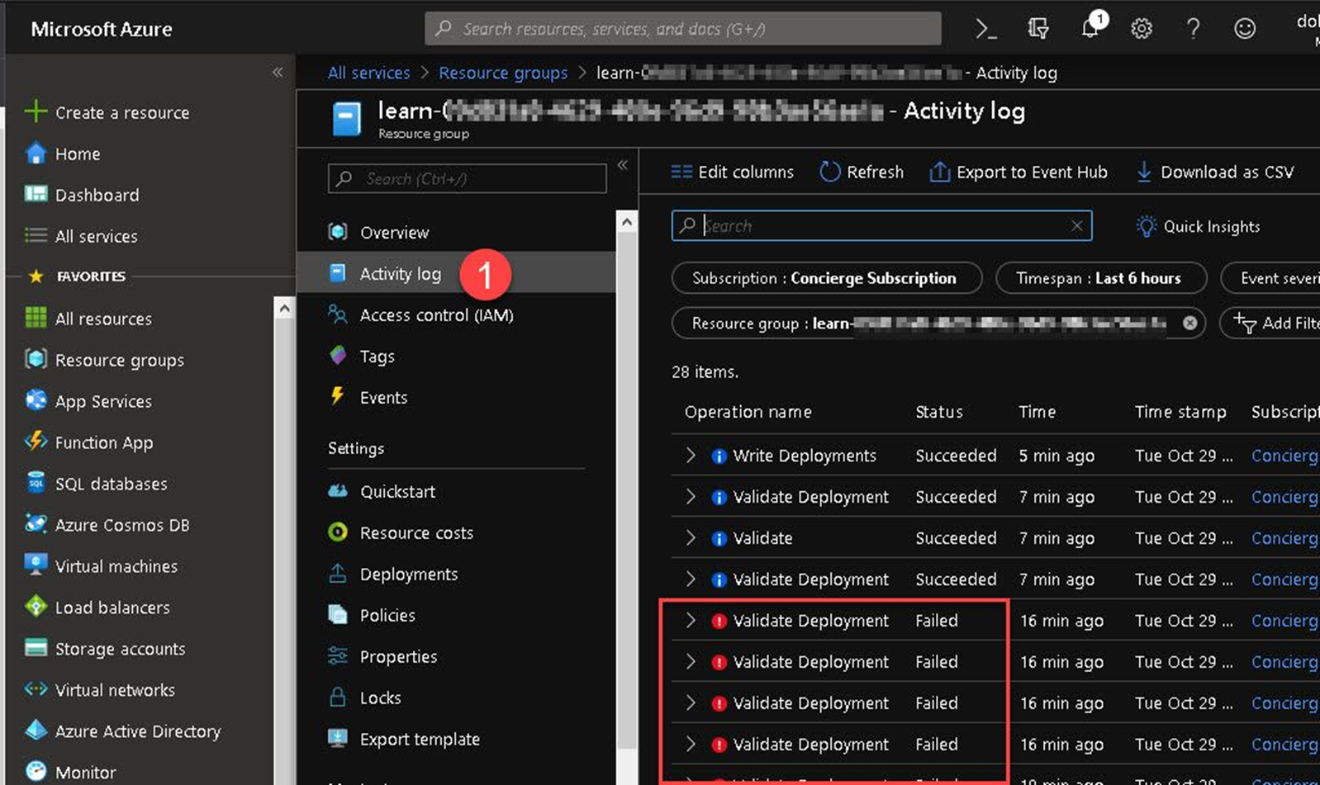
Task: Click the Azure Cosmos DB icon
Action: pos(36,523)
